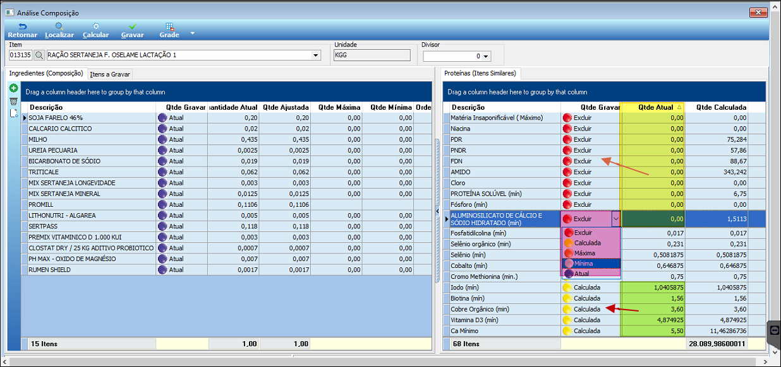Choose Calculada in the open dropdown list
781x367 pixels.
pyautogui.click(x=587, y=243)
